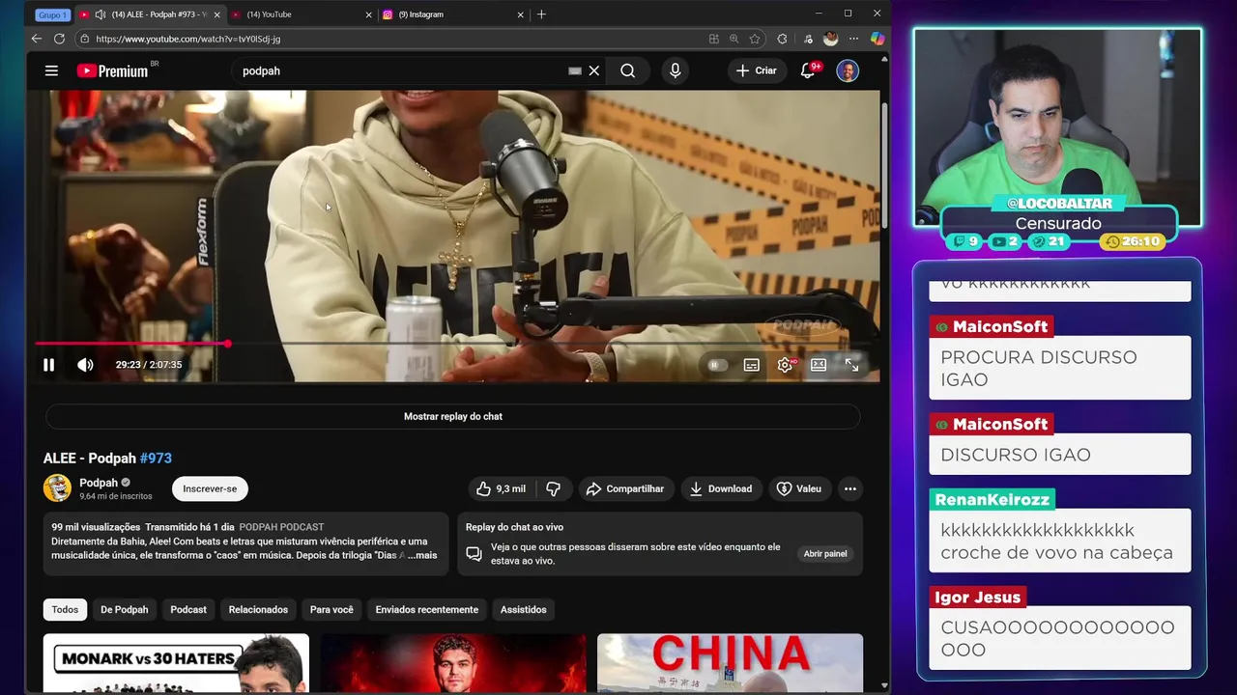Click the Valeu thanks button
This screenshot has height=695, width=1237.
coord(799,488)
